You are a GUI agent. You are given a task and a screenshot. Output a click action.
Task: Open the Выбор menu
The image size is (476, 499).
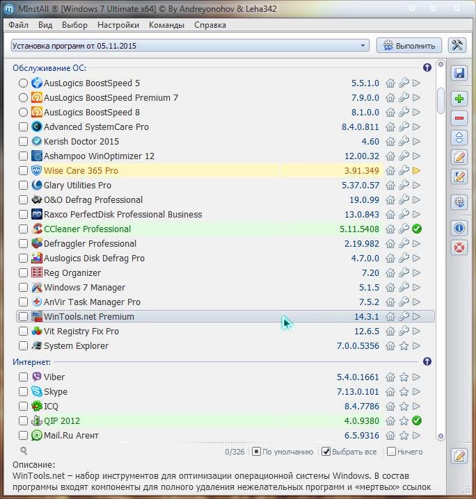click(x=74, y=25)
